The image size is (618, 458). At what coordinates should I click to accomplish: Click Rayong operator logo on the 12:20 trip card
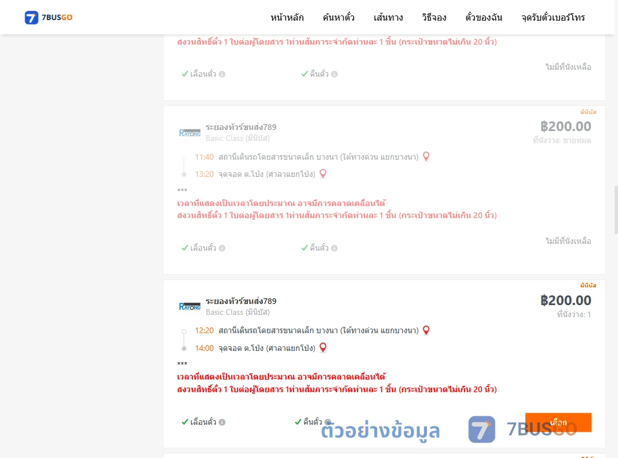click(x=189, y=306)
